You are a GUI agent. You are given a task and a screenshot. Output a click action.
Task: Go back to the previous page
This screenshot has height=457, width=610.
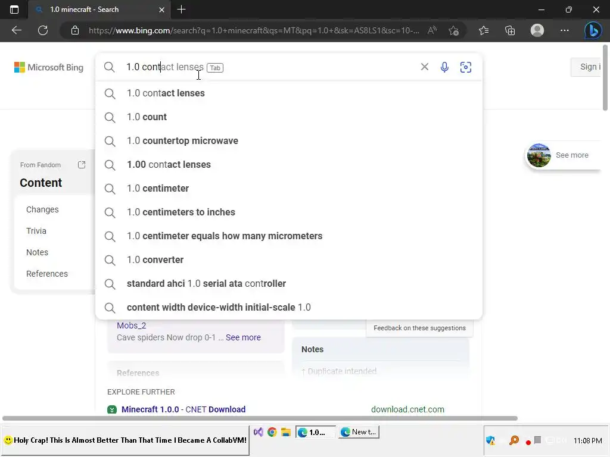tap(16, 30)
